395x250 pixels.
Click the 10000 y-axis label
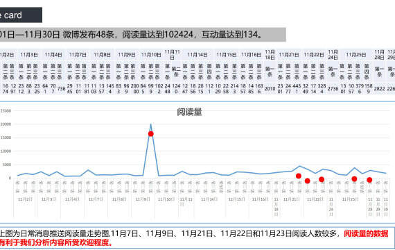pyautogui.click(x=6, y=151)
